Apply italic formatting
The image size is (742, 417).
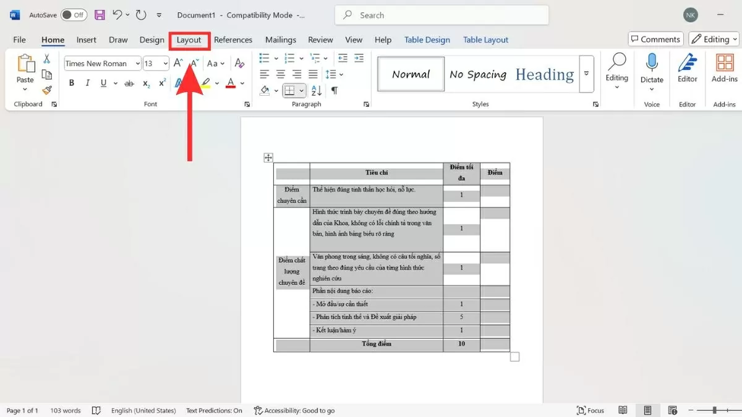[x=87, y=82]
